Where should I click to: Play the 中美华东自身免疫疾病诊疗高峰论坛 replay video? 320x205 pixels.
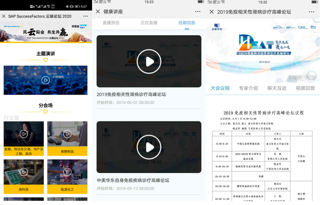tap(149, 147)
